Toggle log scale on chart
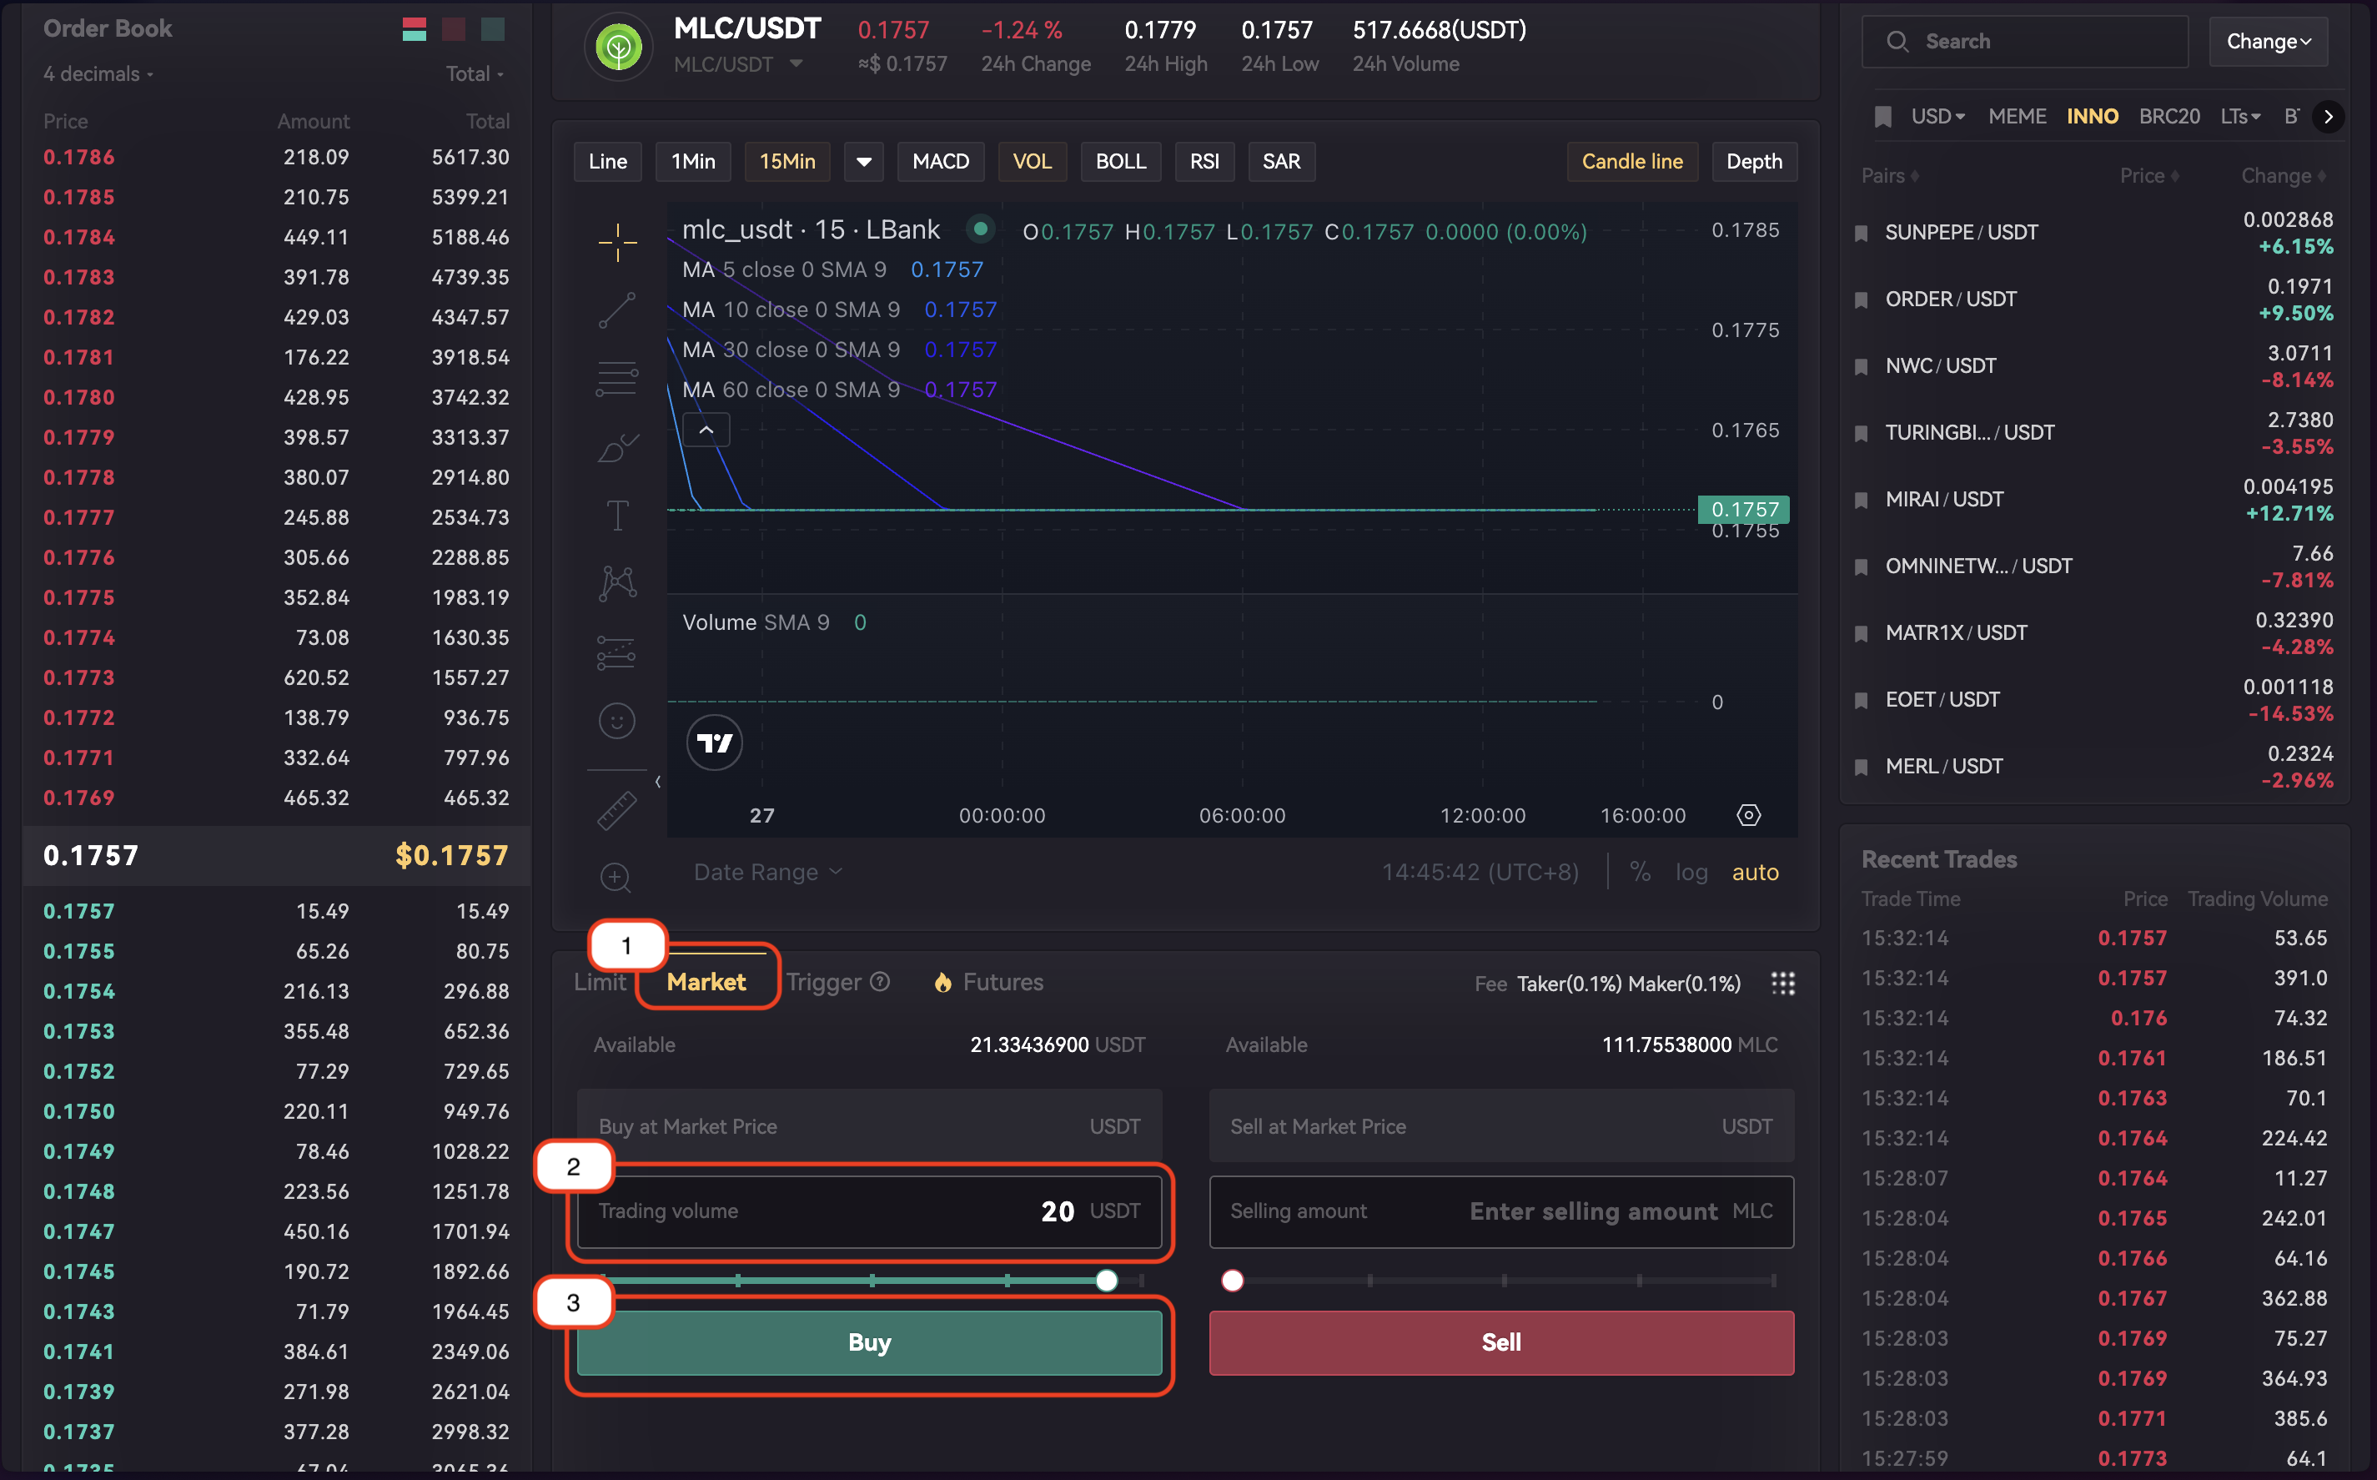2377x1480 pixels. coord(1691,872)
